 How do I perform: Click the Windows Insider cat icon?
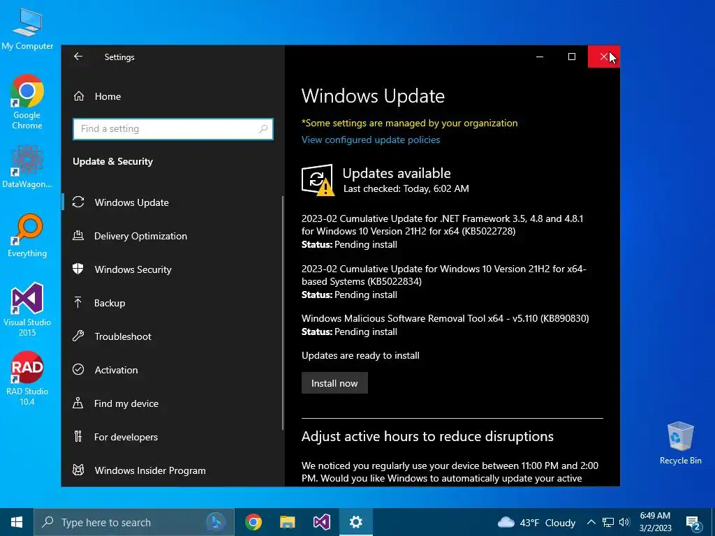coord(78,470)
